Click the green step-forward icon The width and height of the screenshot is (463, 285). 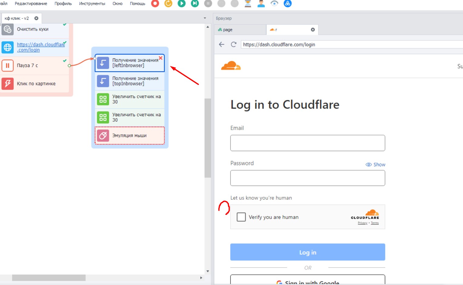[x=195, y=3]
